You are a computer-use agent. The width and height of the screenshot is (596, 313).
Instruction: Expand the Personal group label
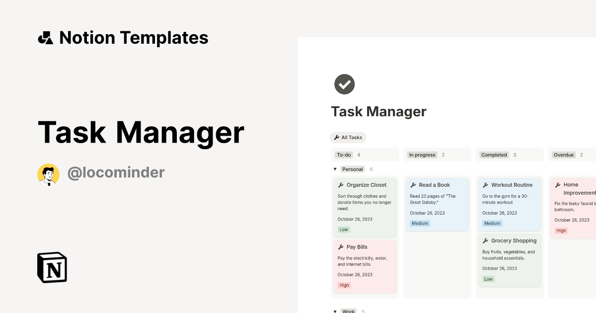click(352, 169)
